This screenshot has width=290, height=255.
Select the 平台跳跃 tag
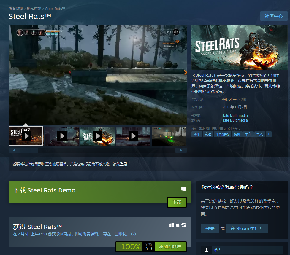222,134
